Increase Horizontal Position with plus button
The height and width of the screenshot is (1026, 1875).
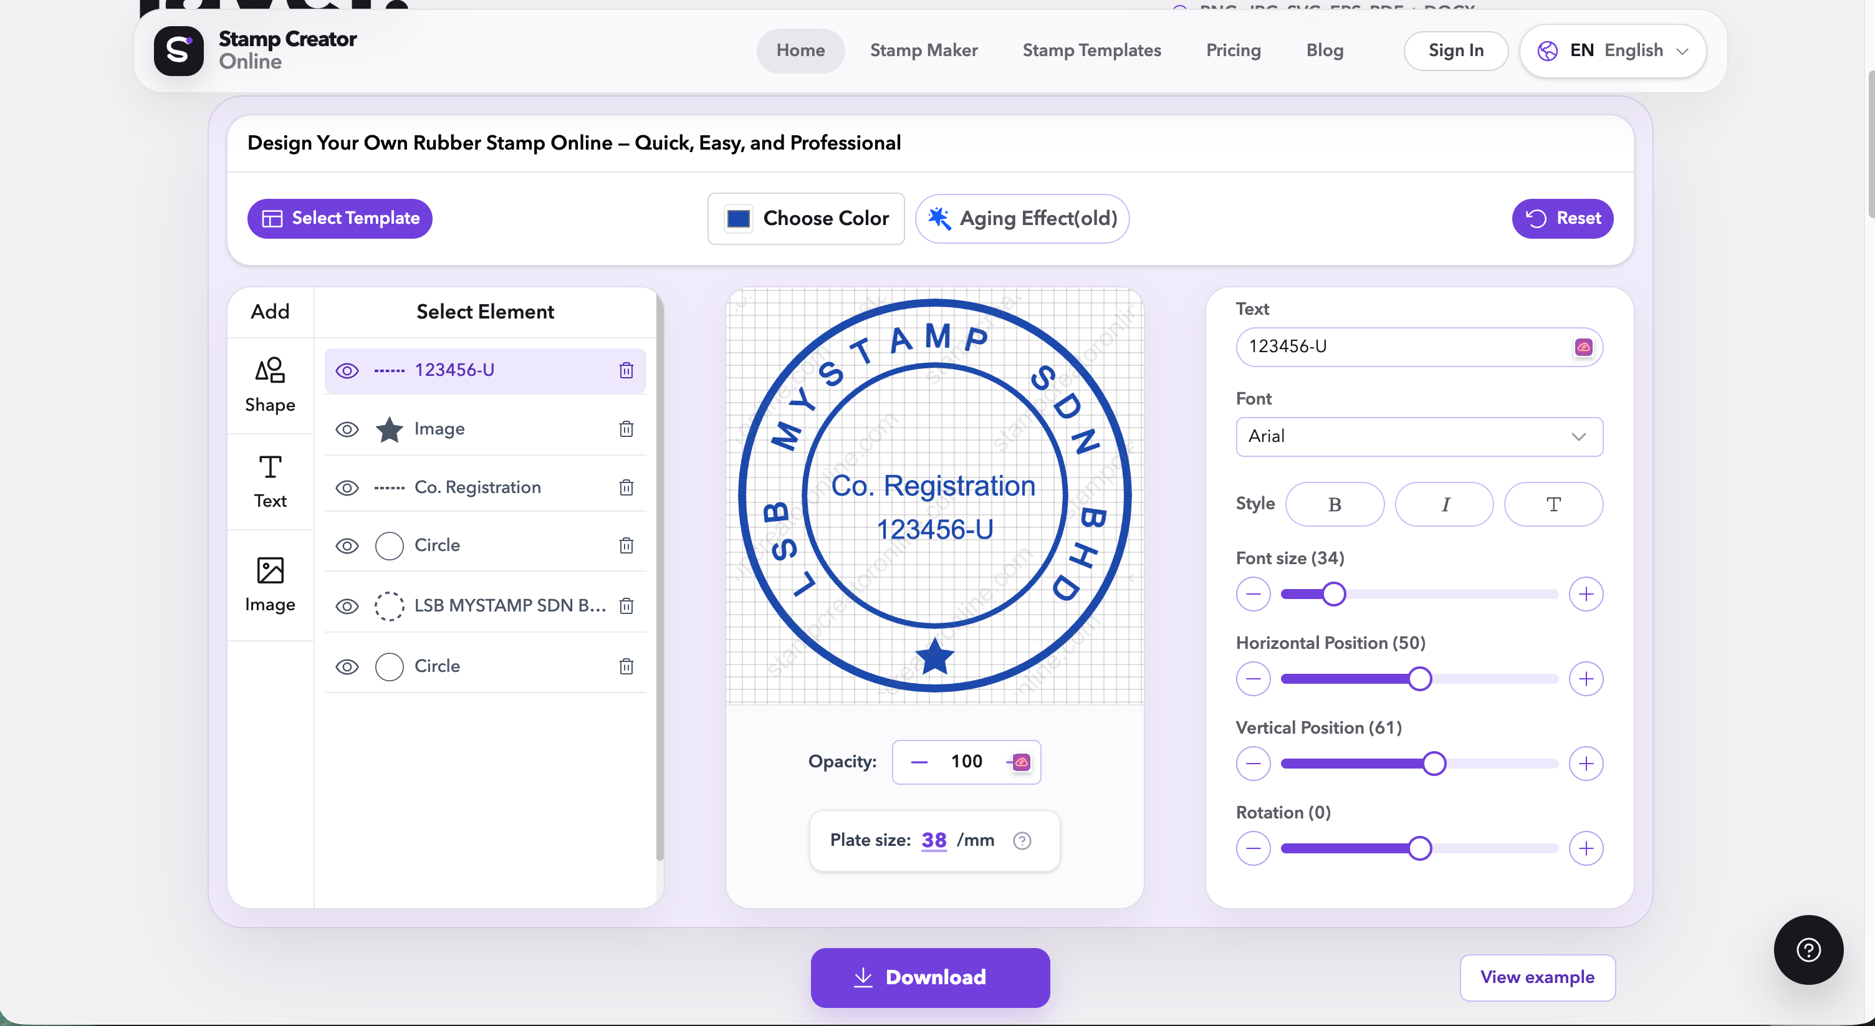point(1586,679)
